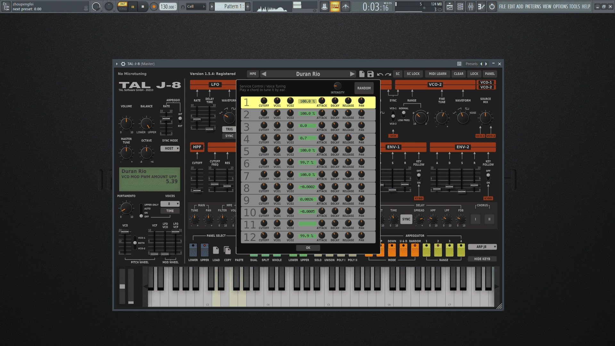Open the VIEW menu
Image resolution: width=615 pixels, height=346 pixels.
[x=547, y=6]
